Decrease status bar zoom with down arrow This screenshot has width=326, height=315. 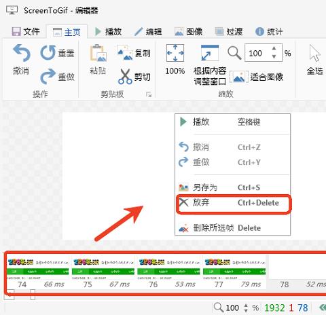(246, 311)
